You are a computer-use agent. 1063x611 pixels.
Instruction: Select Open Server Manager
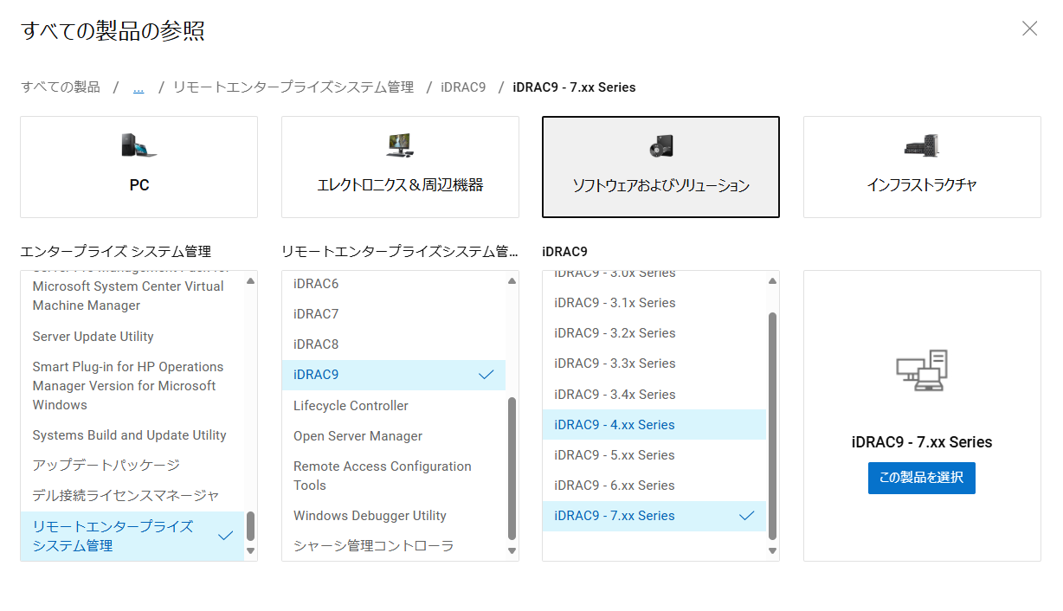tap(394, 436)
